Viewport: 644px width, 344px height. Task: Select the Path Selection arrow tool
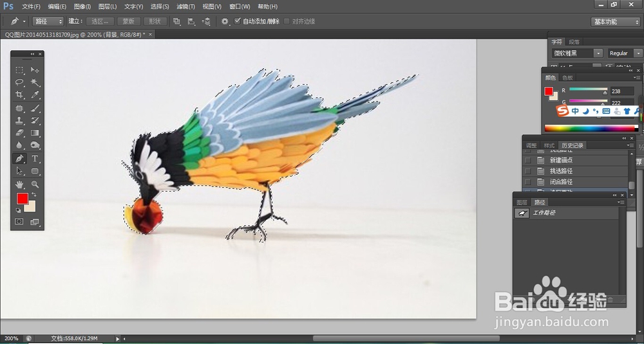pyautogui.click(x=19, y=171)
